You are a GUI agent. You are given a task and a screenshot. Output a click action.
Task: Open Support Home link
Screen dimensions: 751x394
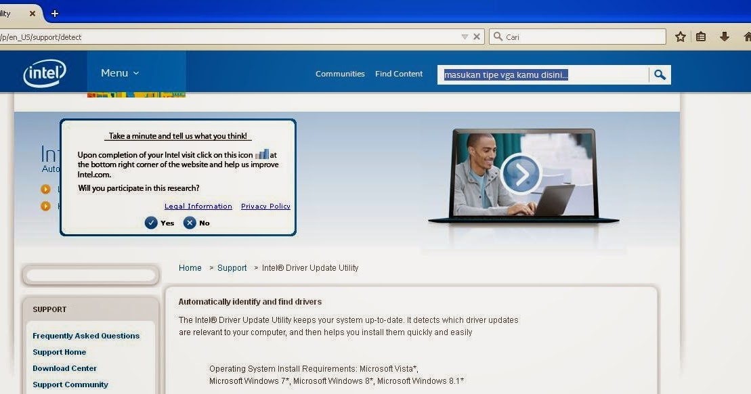tap(60, 352)
